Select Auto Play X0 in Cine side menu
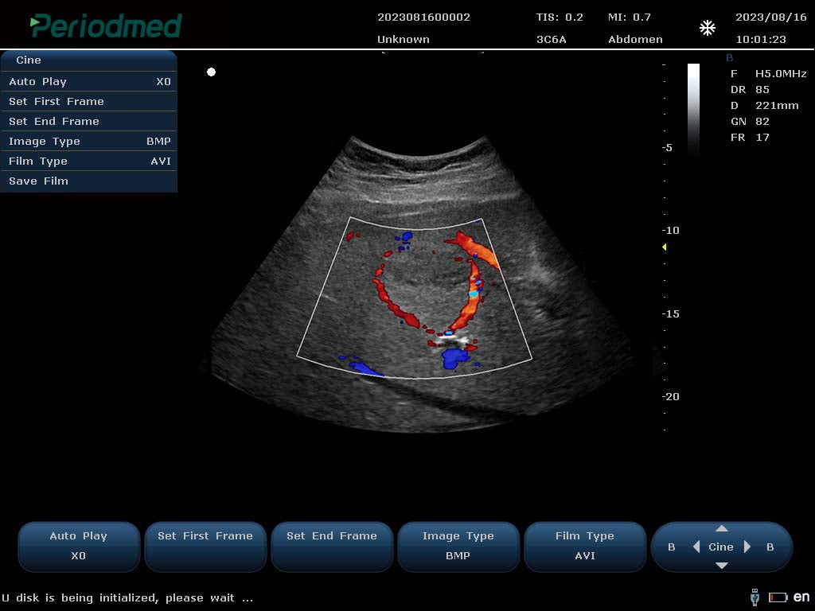 88,82
